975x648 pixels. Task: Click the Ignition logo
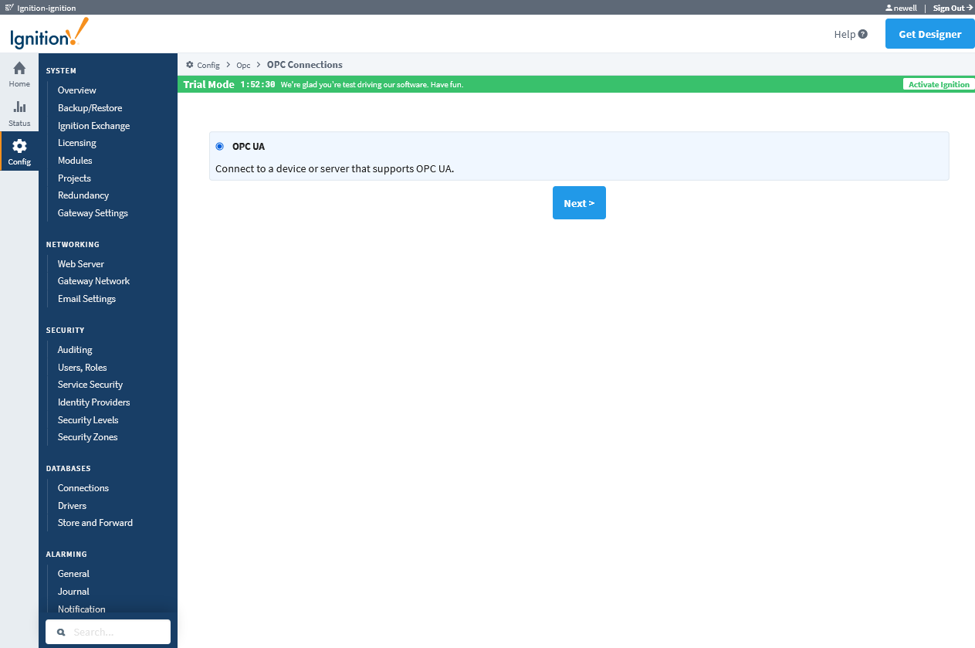tap(49, 34)
